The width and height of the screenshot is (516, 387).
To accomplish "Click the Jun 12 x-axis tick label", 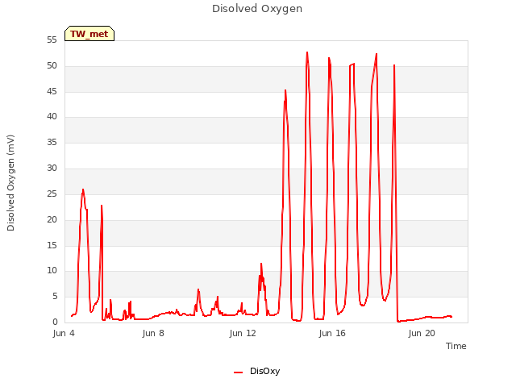I will pyautogui.click(x=243, y=333).
